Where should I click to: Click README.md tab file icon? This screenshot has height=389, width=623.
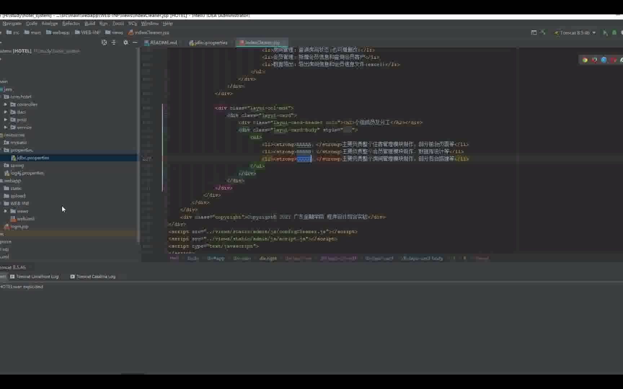point(147,43)
